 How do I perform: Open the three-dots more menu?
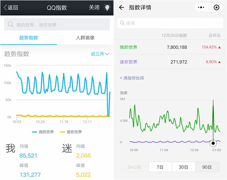201,7
